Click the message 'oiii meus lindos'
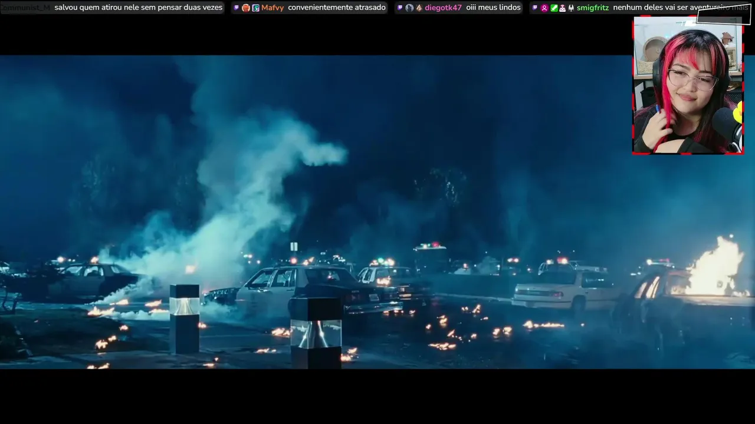755x424 pixels. click(493, 8)
